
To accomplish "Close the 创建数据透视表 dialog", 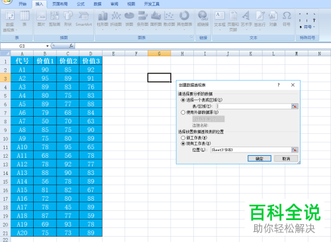I will pos(293,85).
